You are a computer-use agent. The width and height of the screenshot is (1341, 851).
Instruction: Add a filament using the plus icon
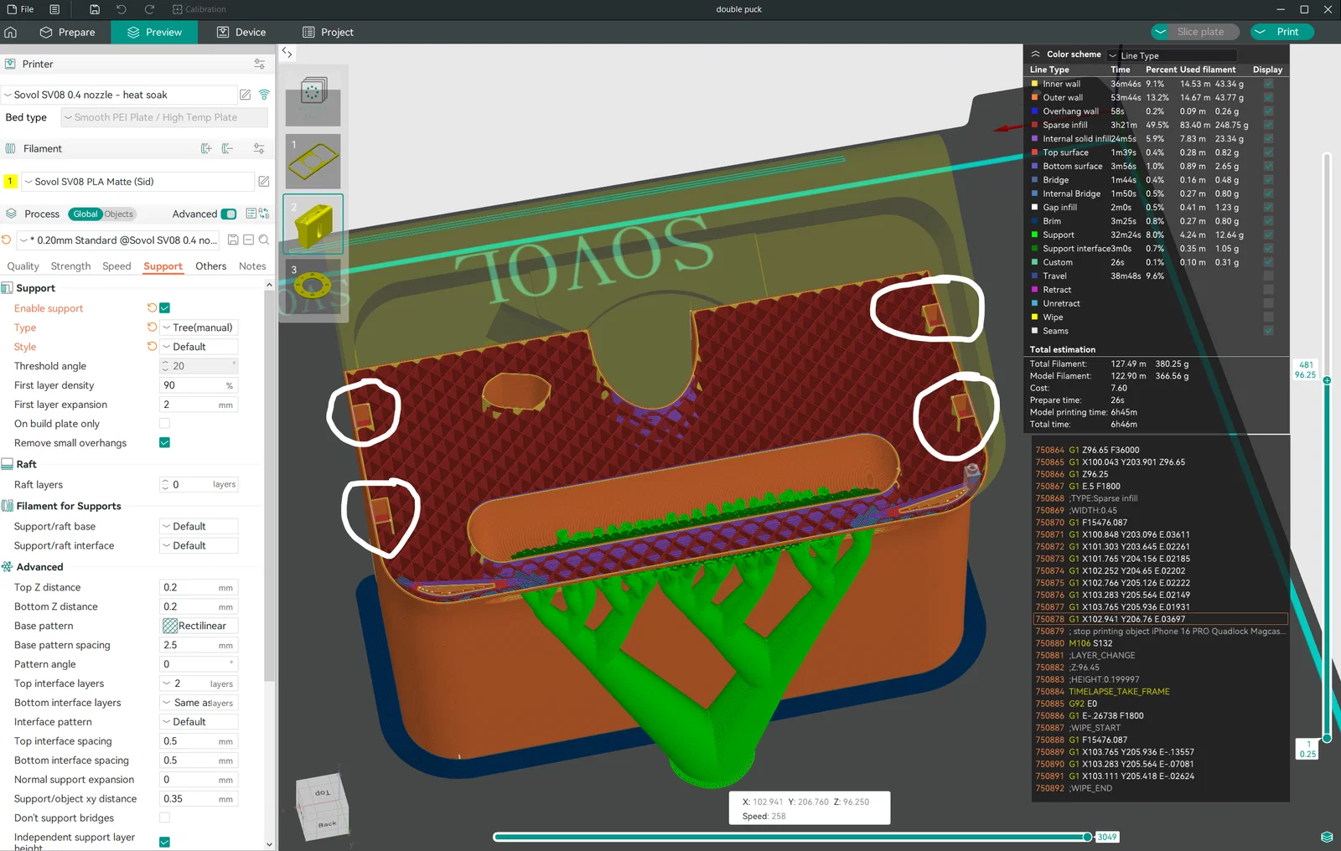206,148
